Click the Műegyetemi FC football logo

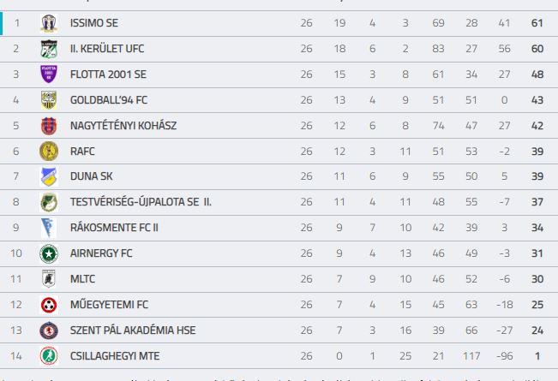[49, 305]
